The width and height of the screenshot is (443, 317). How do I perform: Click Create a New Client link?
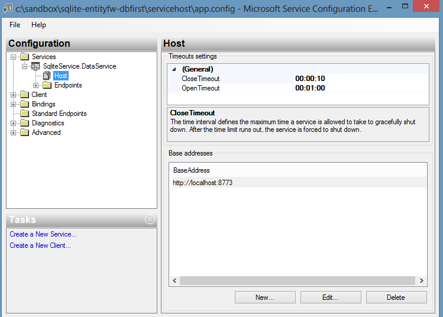click(x=40, y=245)
